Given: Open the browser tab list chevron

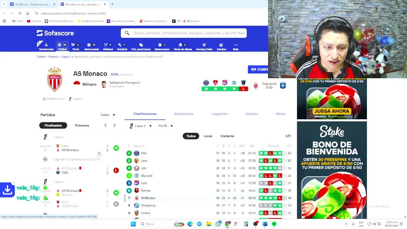Looking at the screenshot, I should (x=4, y=4).
